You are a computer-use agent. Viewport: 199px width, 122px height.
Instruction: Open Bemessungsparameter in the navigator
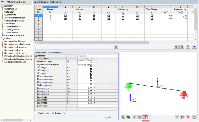(14, 21)
